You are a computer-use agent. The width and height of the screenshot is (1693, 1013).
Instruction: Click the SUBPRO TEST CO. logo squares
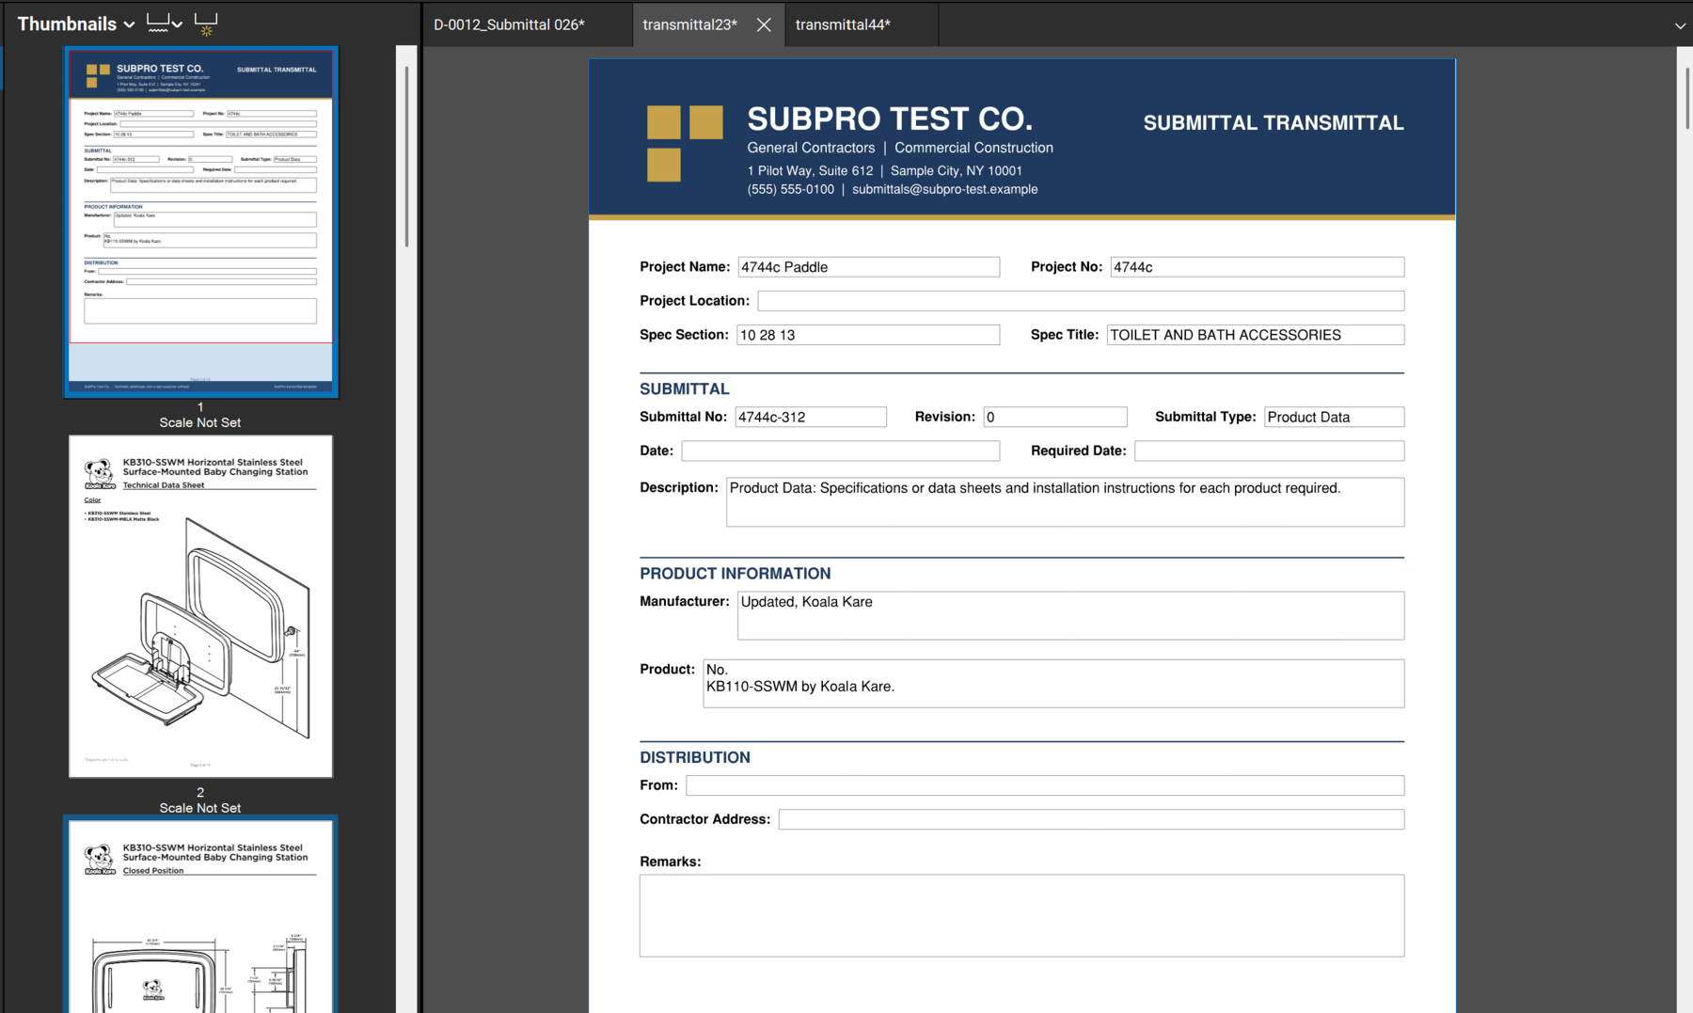[x=685, y=143]
